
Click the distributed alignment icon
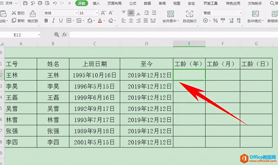pyautogui.click(x=153, y=21)
